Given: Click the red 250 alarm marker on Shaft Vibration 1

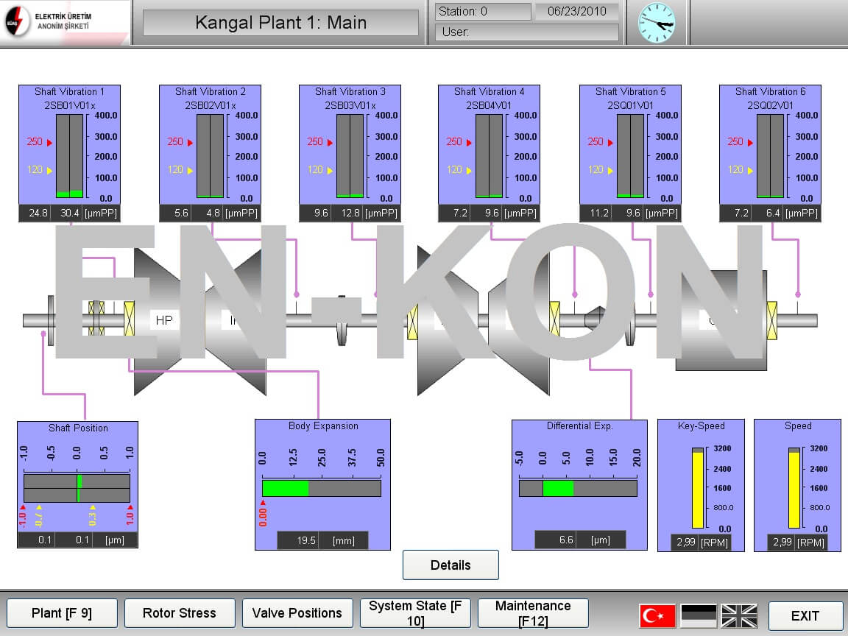Looking at the screenshot, I should [40, 142].
